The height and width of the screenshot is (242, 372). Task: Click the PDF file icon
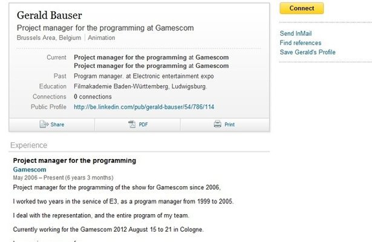(132, 124)
